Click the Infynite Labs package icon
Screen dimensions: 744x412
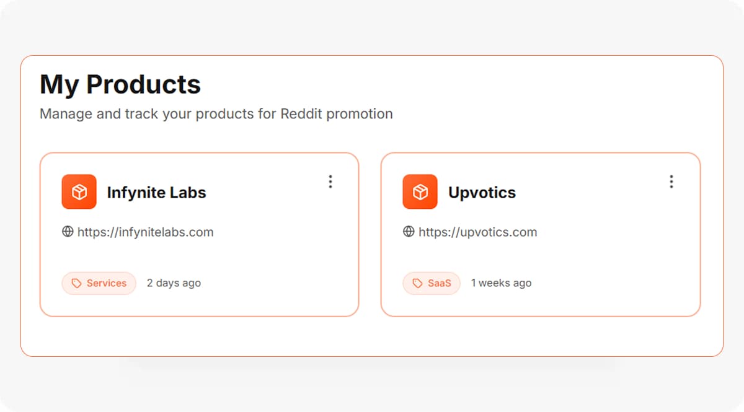pyautogui.click(x=79, y=191)
